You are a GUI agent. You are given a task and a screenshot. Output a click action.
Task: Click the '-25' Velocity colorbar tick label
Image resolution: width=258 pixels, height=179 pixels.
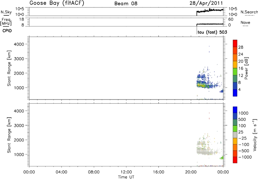[243, 138]
